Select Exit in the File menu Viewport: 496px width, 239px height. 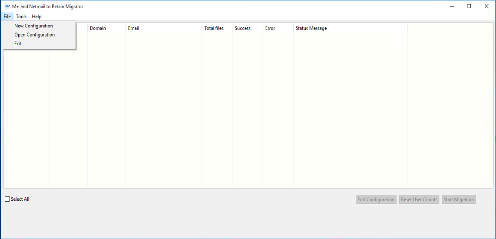click(38, 44)
